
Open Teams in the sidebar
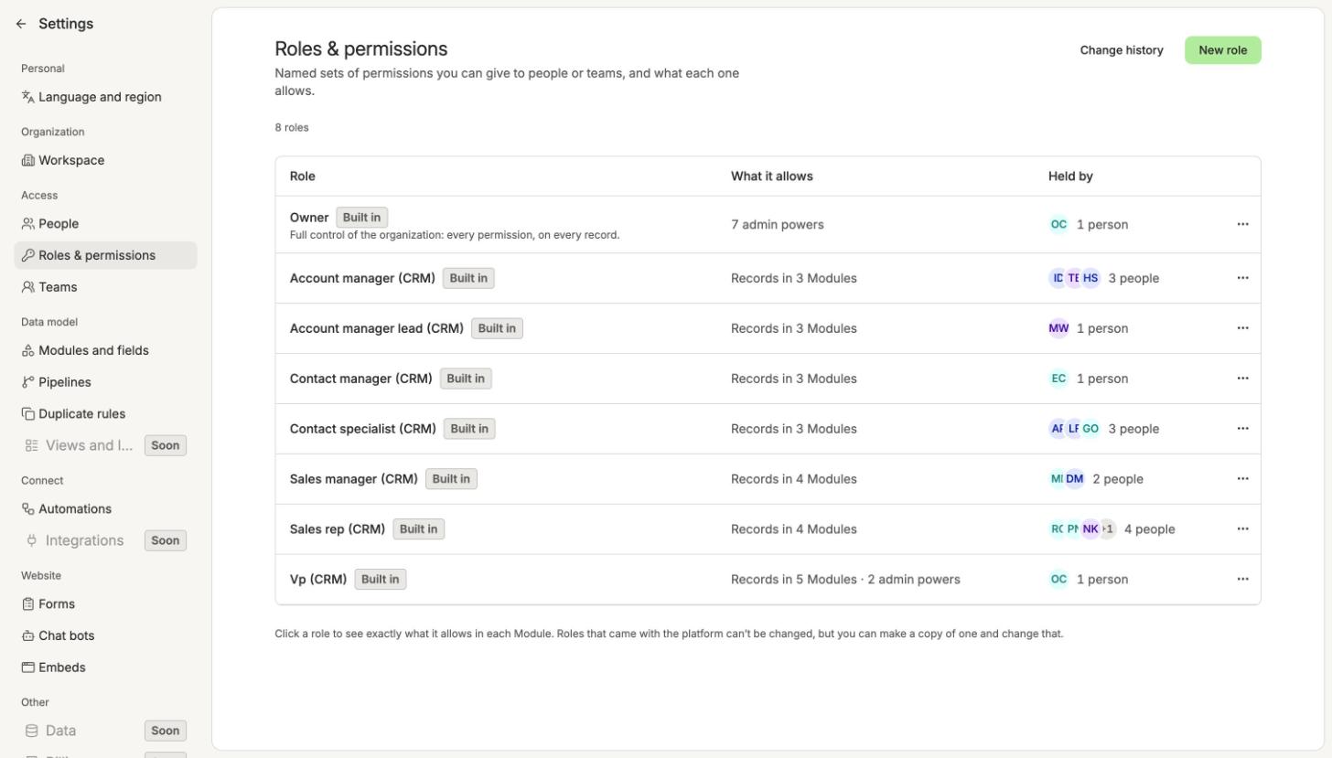[x=105, y=287]
